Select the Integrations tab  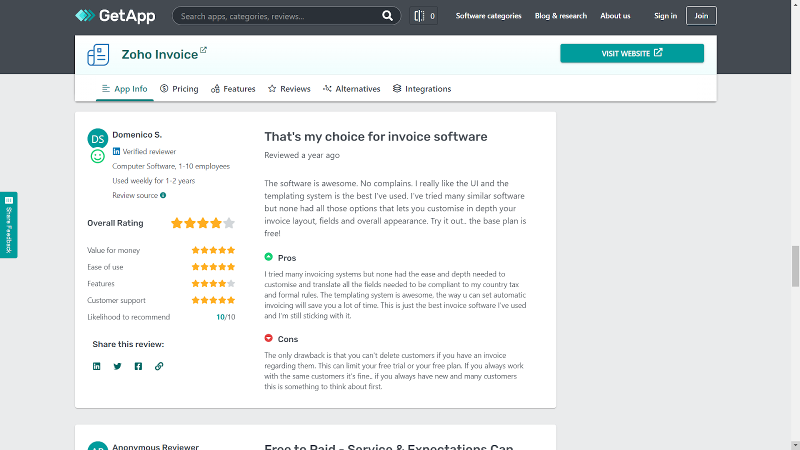[x=422, y=89]
